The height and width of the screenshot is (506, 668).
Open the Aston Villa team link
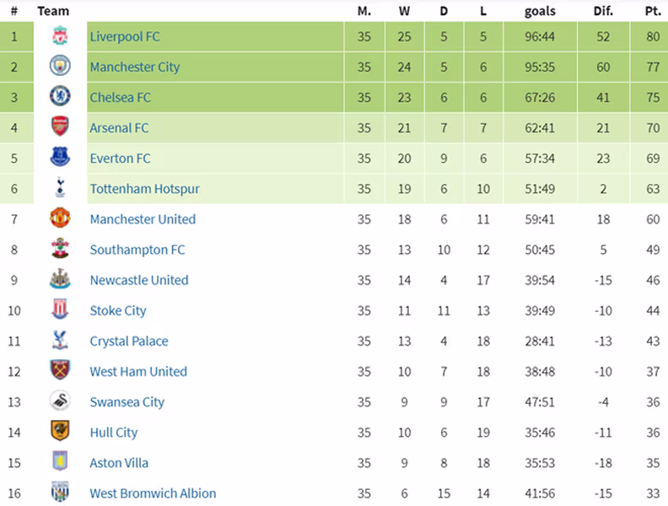tap(119, 463)
